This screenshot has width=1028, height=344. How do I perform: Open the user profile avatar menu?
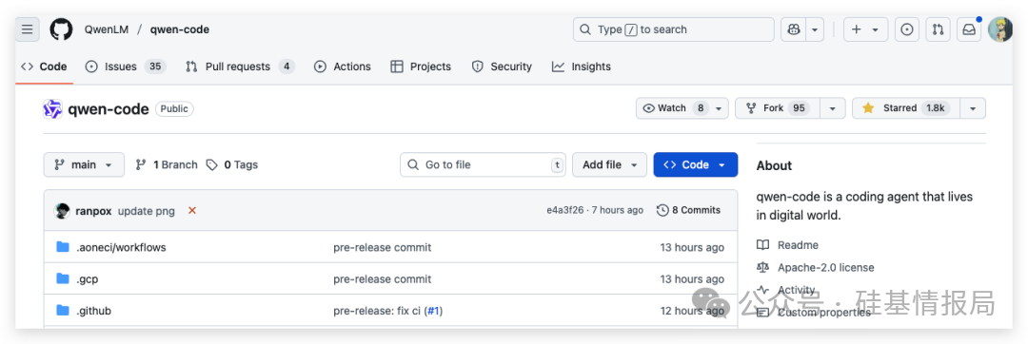[1000, 29]
